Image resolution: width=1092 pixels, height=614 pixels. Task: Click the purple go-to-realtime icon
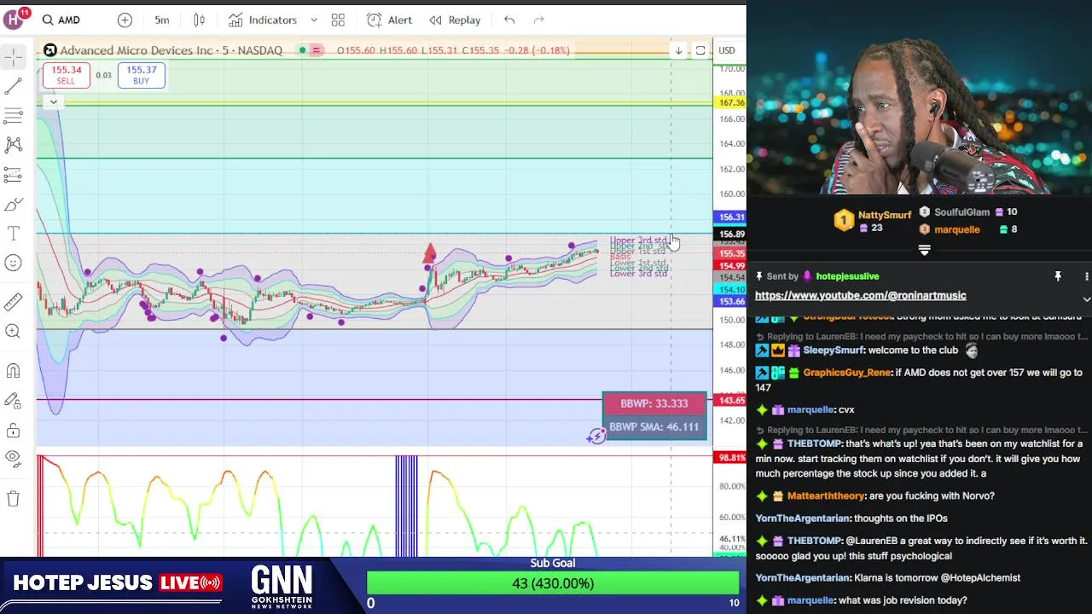[596, 436]
